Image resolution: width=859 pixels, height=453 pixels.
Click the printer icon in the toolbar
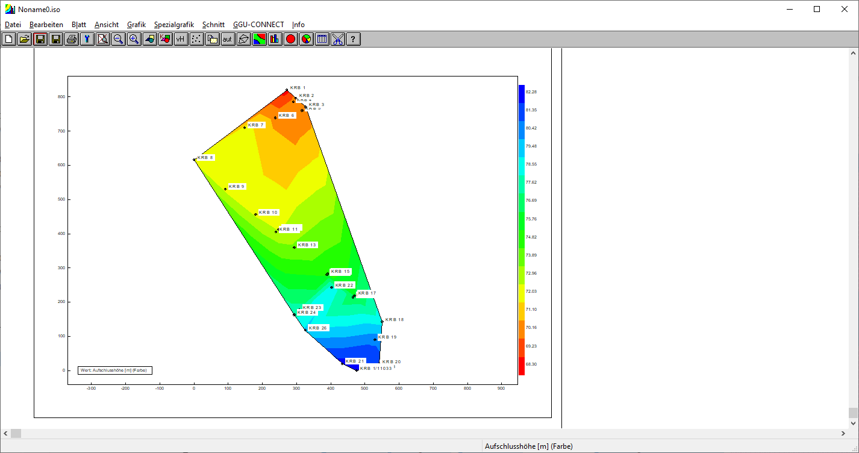(72, 39)
